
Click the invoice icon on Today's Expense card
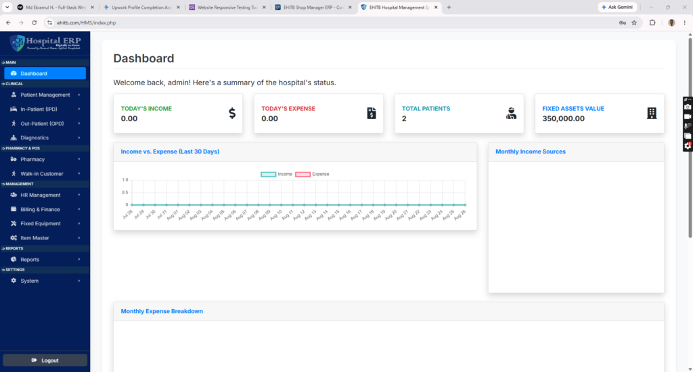point(372,114)
